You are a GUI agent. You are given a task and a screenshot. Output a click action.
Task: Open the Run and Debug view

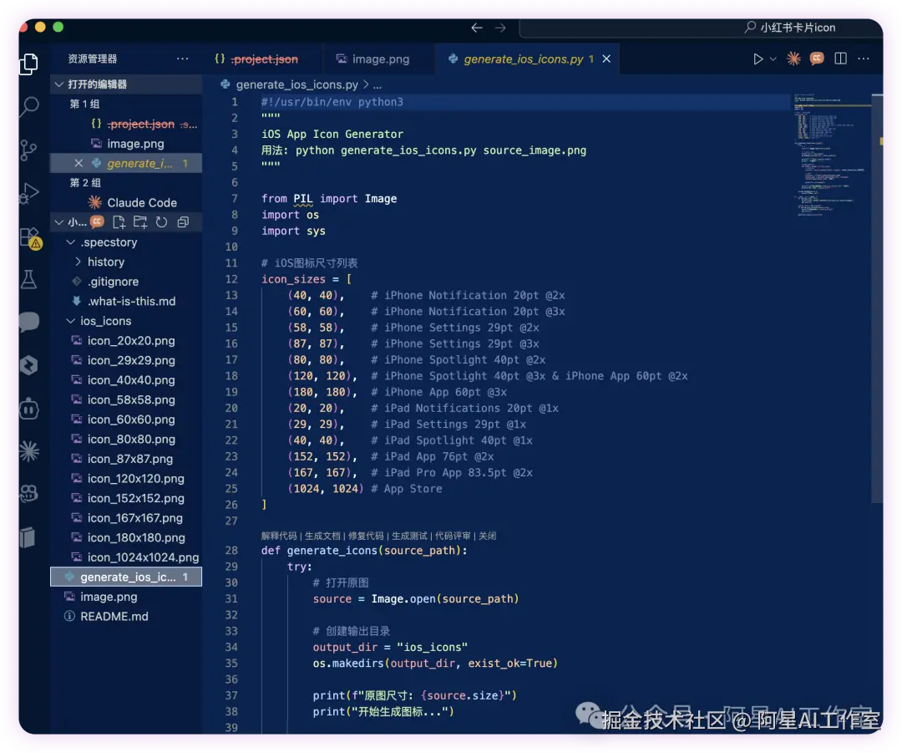(x=28, y=193)
